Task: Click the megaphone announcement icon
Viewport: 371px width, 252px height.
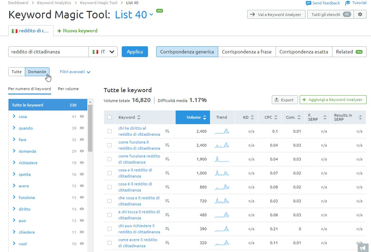Action: click(363, 248)
